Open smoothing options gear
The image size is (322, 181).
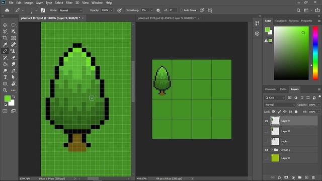point(158,10)
